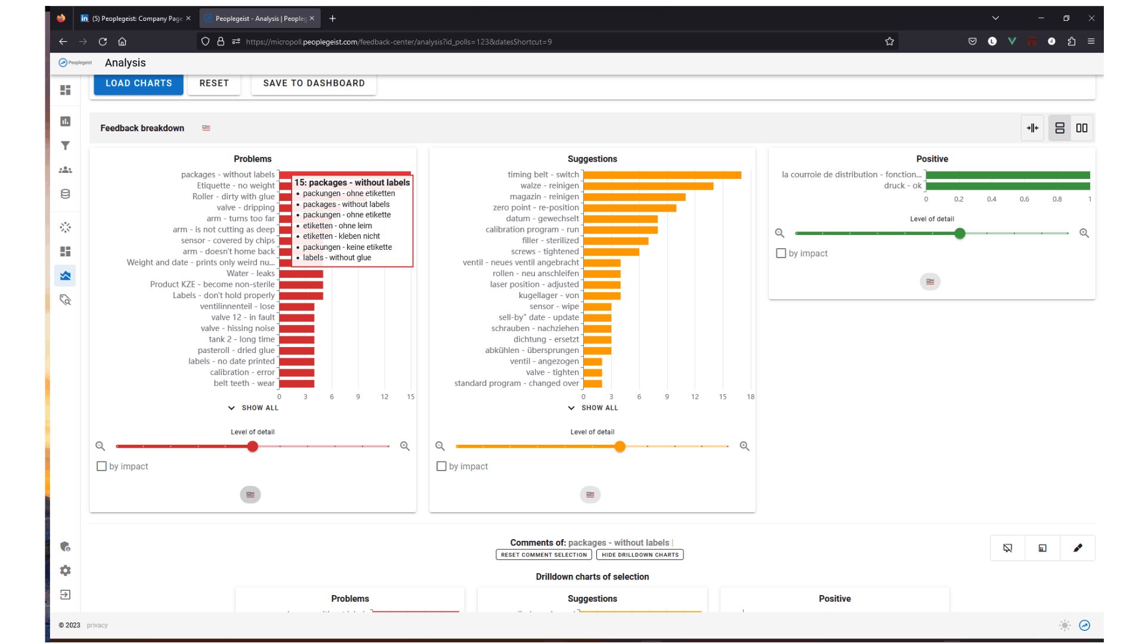Select the tag search icon in sidebar
The width and height of the screenshot is (1145, 644).
pos(65,300)
